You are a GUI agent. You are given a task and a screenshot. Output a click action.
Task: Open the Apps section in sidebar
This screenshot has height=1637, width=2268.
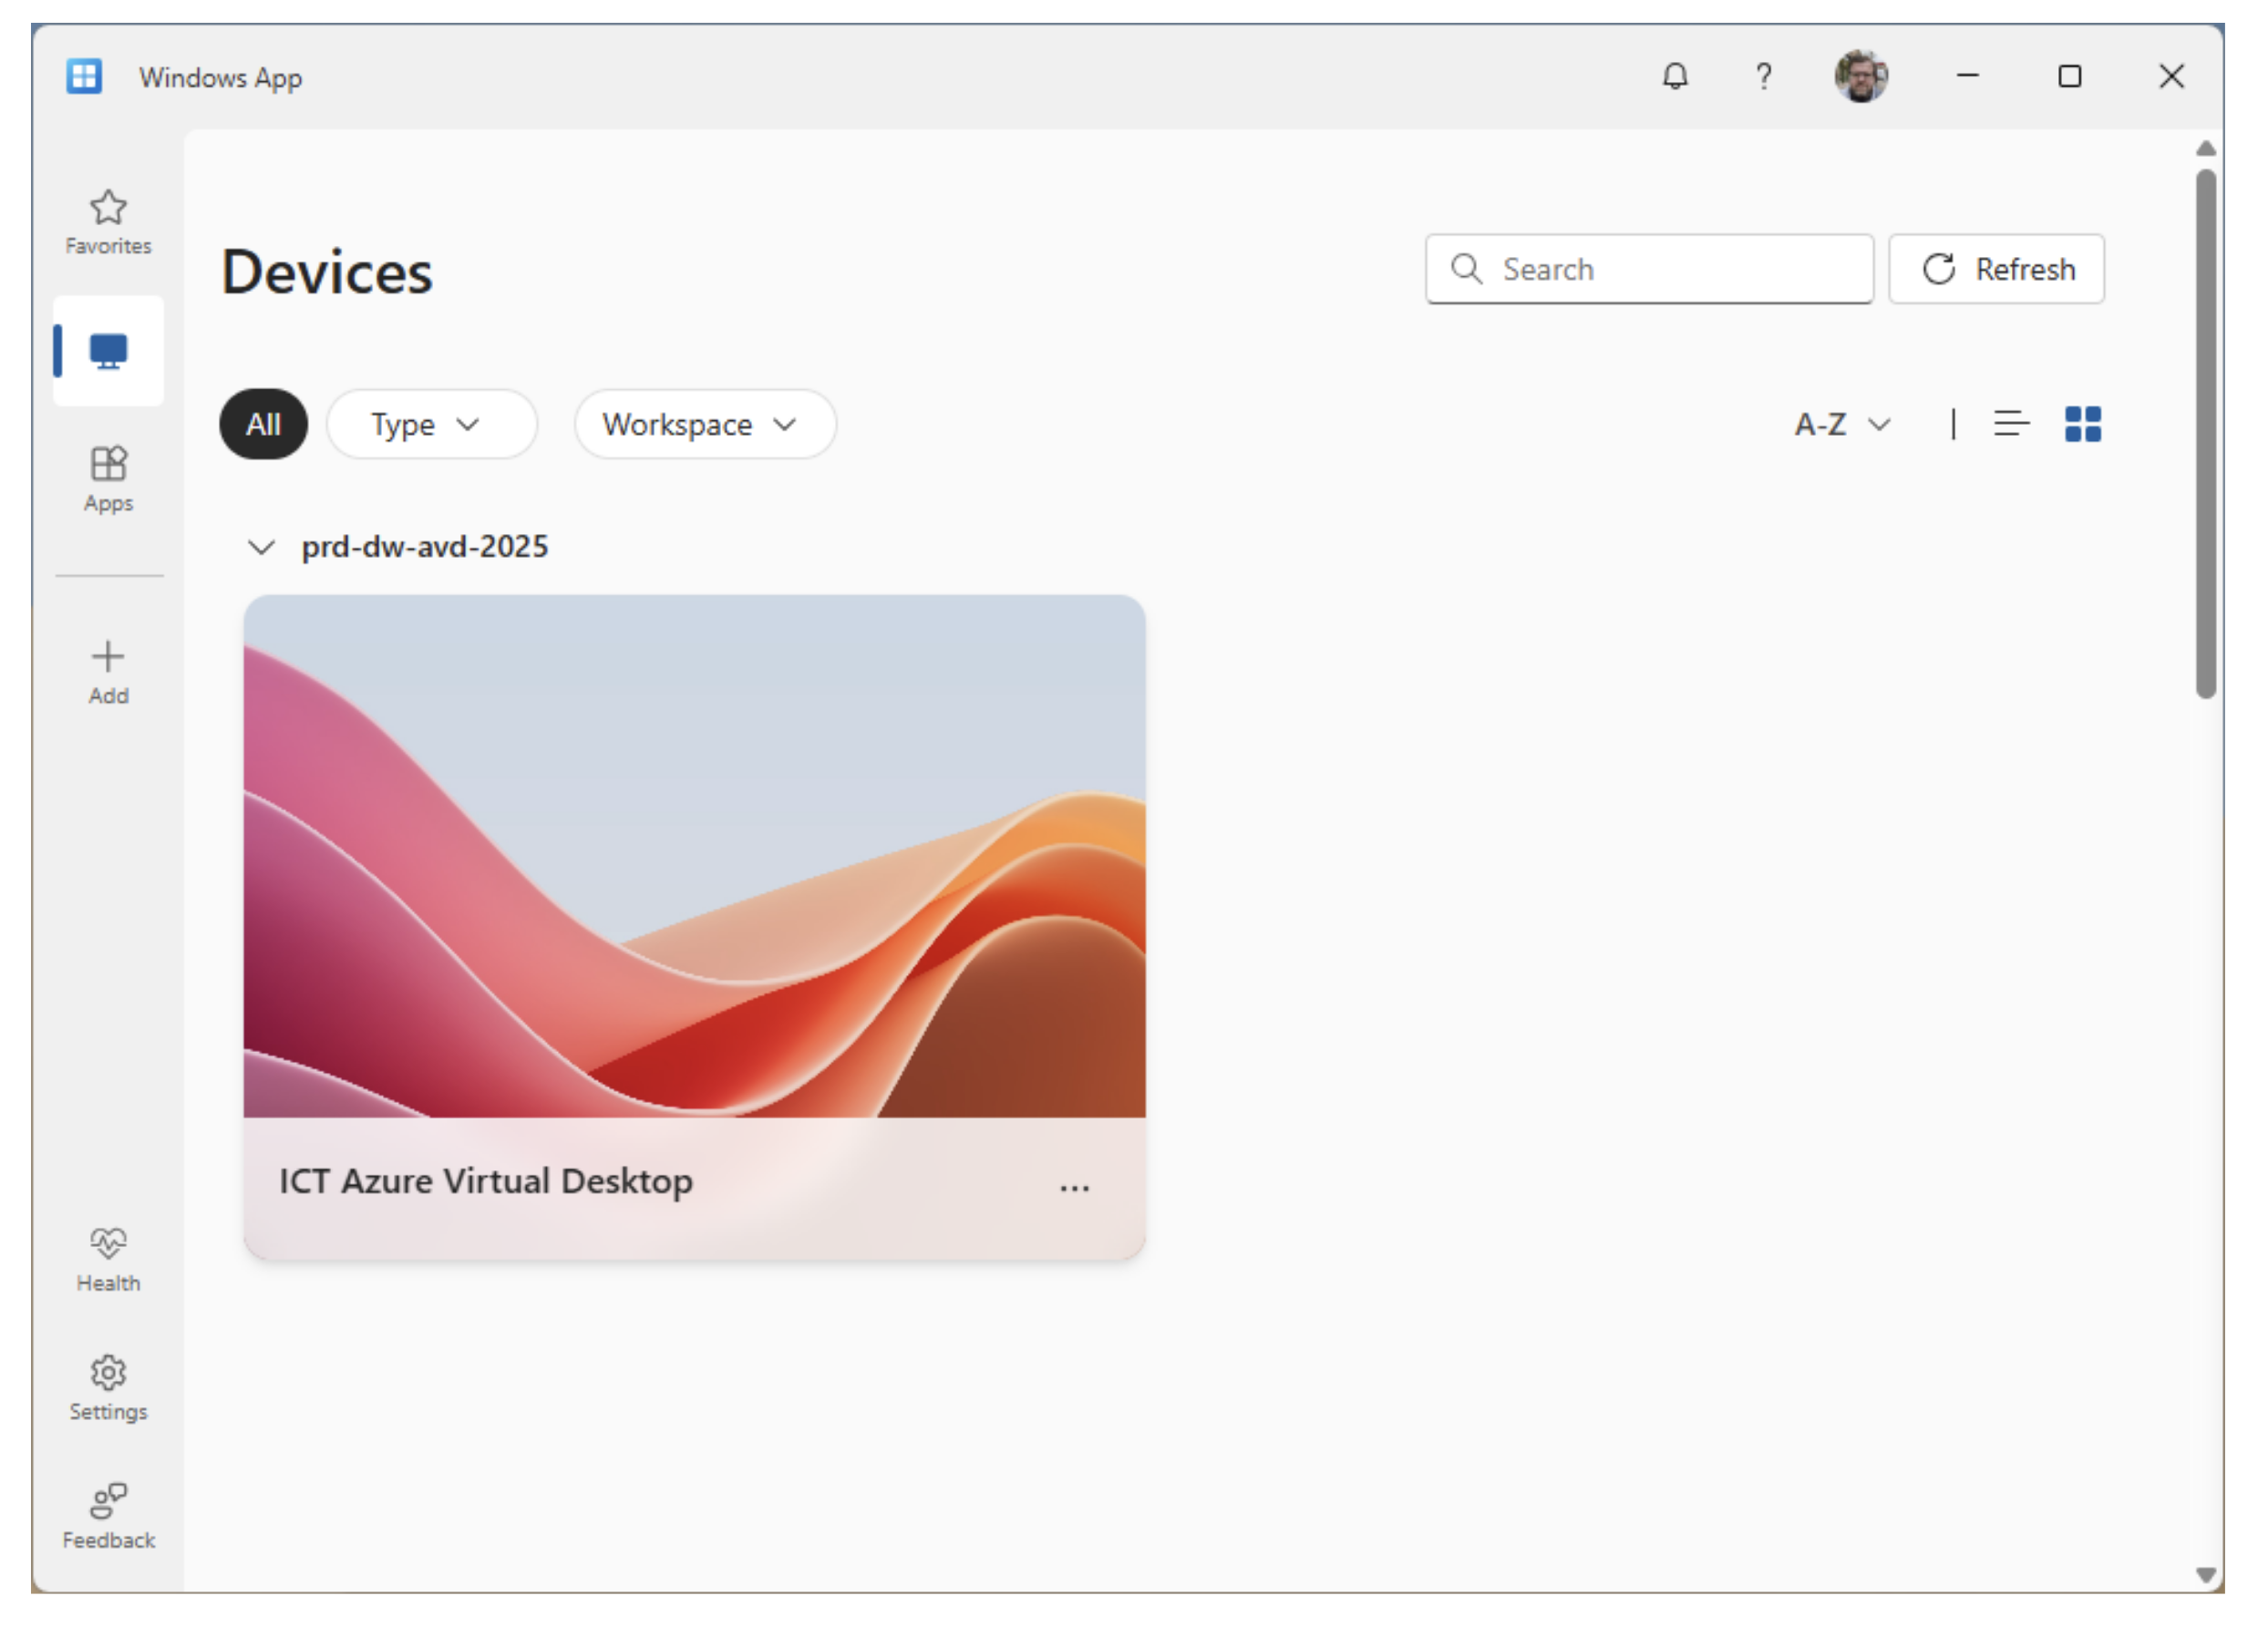tap(108, 480)
